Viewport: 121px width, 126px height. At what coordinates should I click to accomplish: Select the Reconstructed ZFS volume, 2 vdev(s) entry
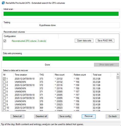(29, 41)
